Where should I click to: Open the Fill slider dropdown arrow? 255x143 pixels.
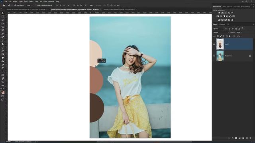click(x=241, y=36)
